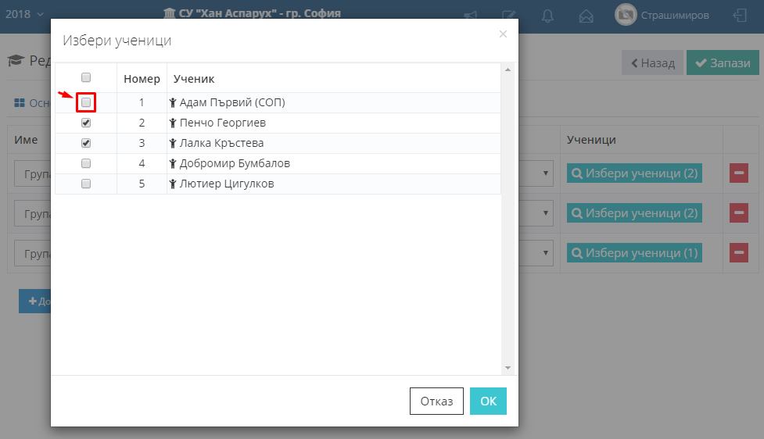Close the Избери ученици dialog with X
The height and width of the screenshot is (439, 764).
point(503,34)
